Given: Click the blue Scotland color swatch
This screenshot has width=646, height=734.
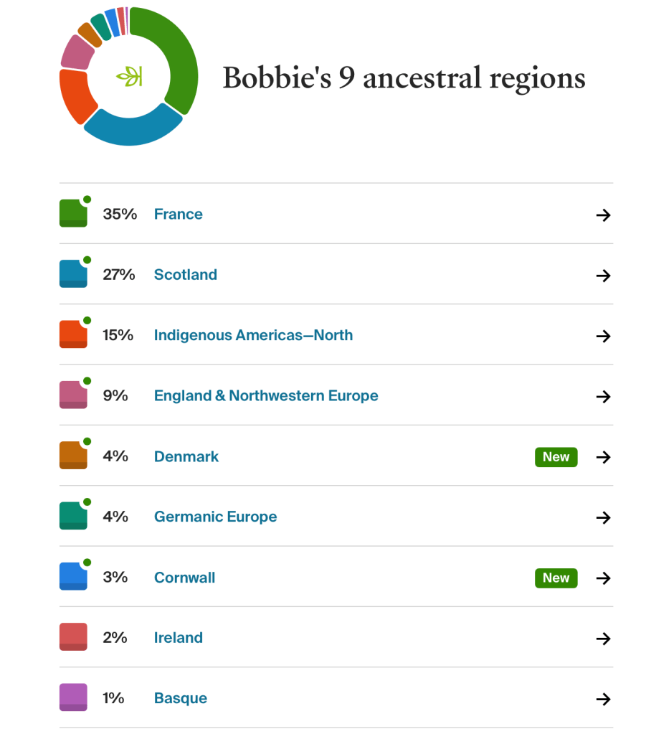Looking at the screenshot, I should point(73,274).
